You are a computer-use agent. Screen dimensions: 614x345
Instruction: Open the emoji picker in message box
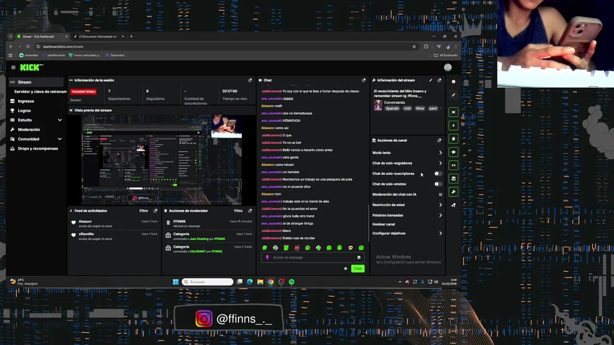pyautogui.click(x=359, y=257)
